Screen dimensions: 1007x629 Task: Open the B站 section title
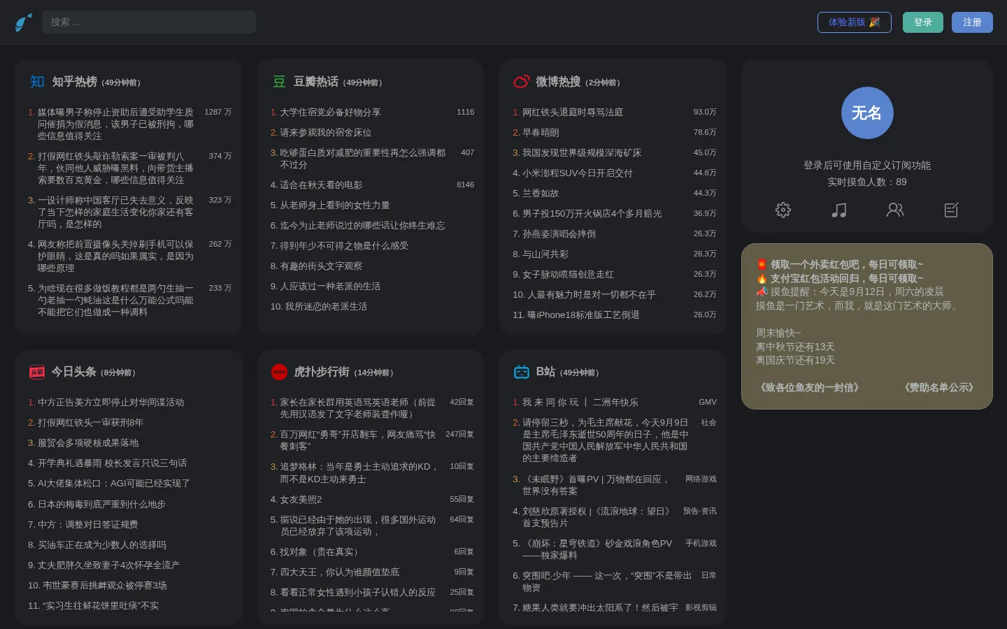tap(545, 372)
